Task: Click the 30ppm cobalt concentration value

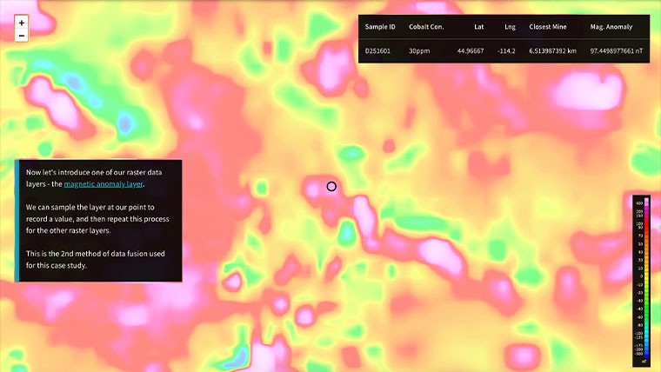Action: 419,51
